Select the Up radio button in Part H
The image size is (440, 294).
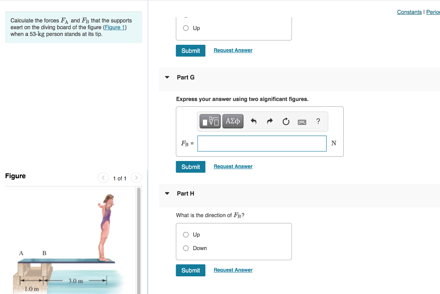185,235
